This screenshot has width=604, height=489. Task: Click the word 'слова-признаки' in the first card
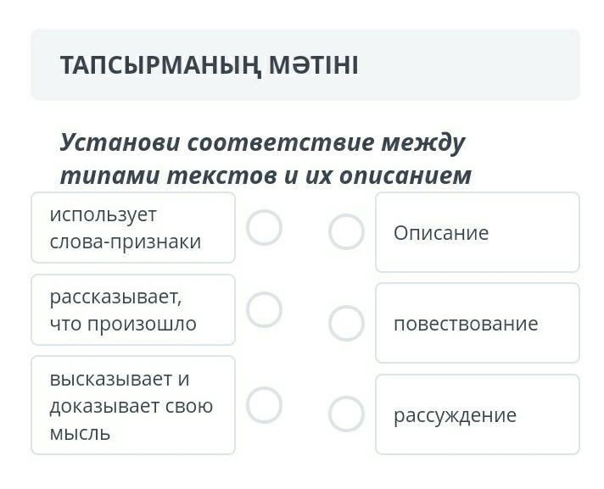[126, 242]
